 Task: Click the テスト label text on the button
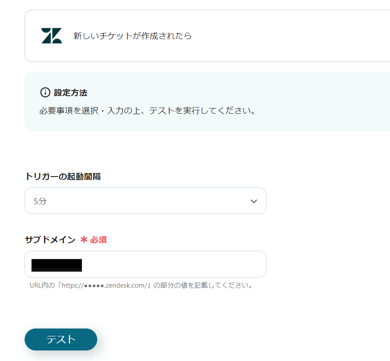[x=61, y=339]
